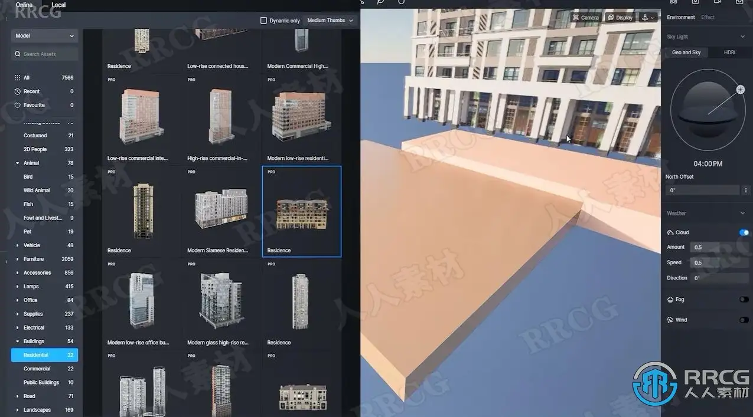Select the Low-rise commercial building thumbnail
The image size is (753, 417).
(142, 120)
